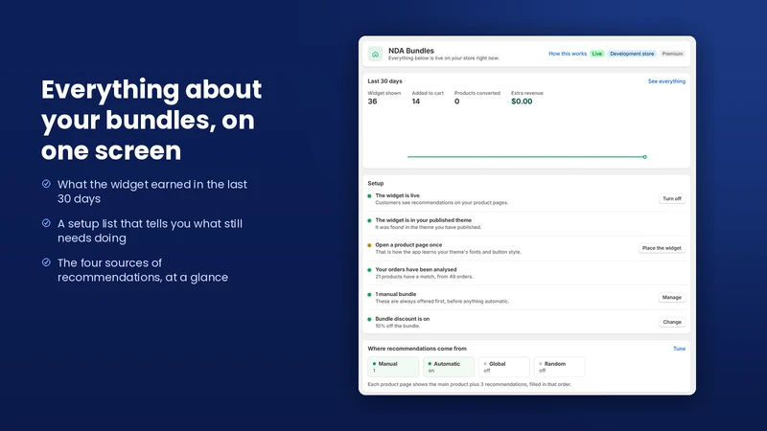The height and width of the screenshot is (431, 767).
Task: Click the 'Last 30 days' heading
Action: click(x=385, y=81)
